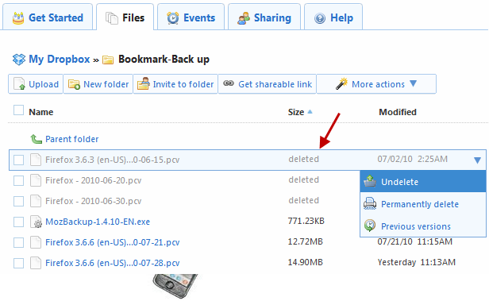Click the Permanently delete shredder icon

point(370,203)
